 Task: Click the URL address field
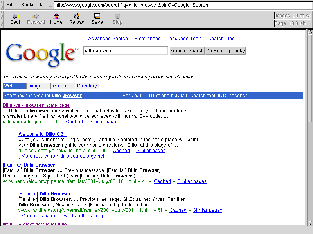click(x=183, y=5)
